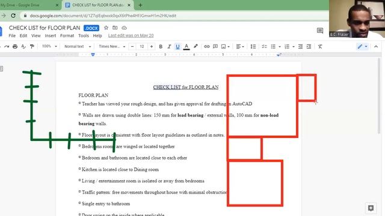Close the My Drive browser tab
Image resolution: width=385 pixels, height=216 pixels.
pos(57,5)
